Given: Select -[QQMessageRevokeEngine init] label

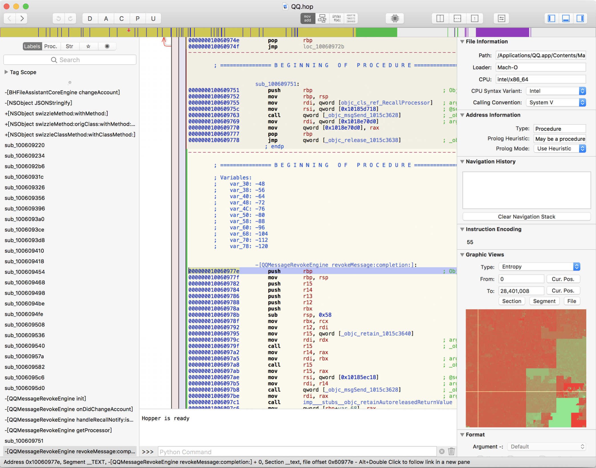Looking at the screenshot, I should [46, 398].
